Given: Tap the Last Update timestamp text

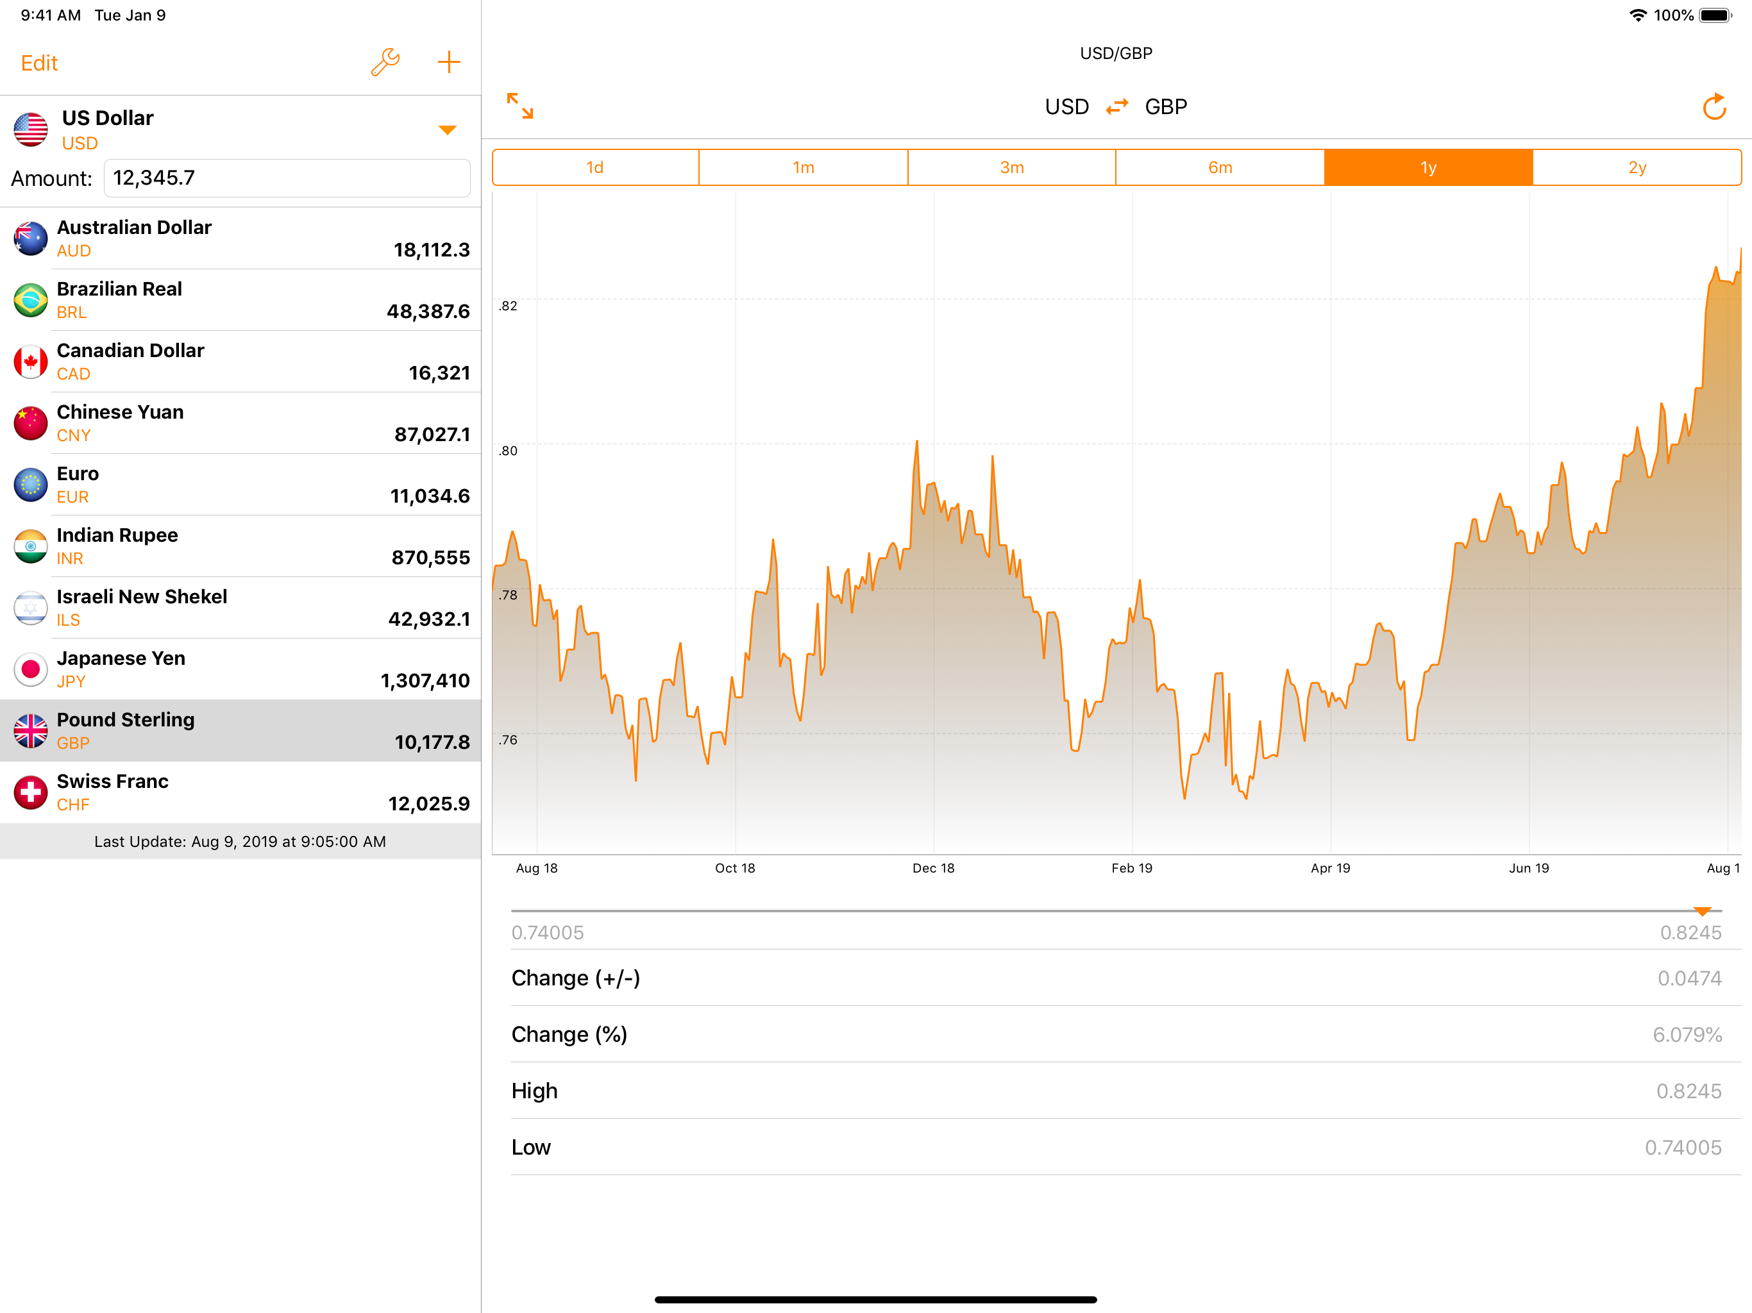Looking at the screenshot, I should pos(240,842).
